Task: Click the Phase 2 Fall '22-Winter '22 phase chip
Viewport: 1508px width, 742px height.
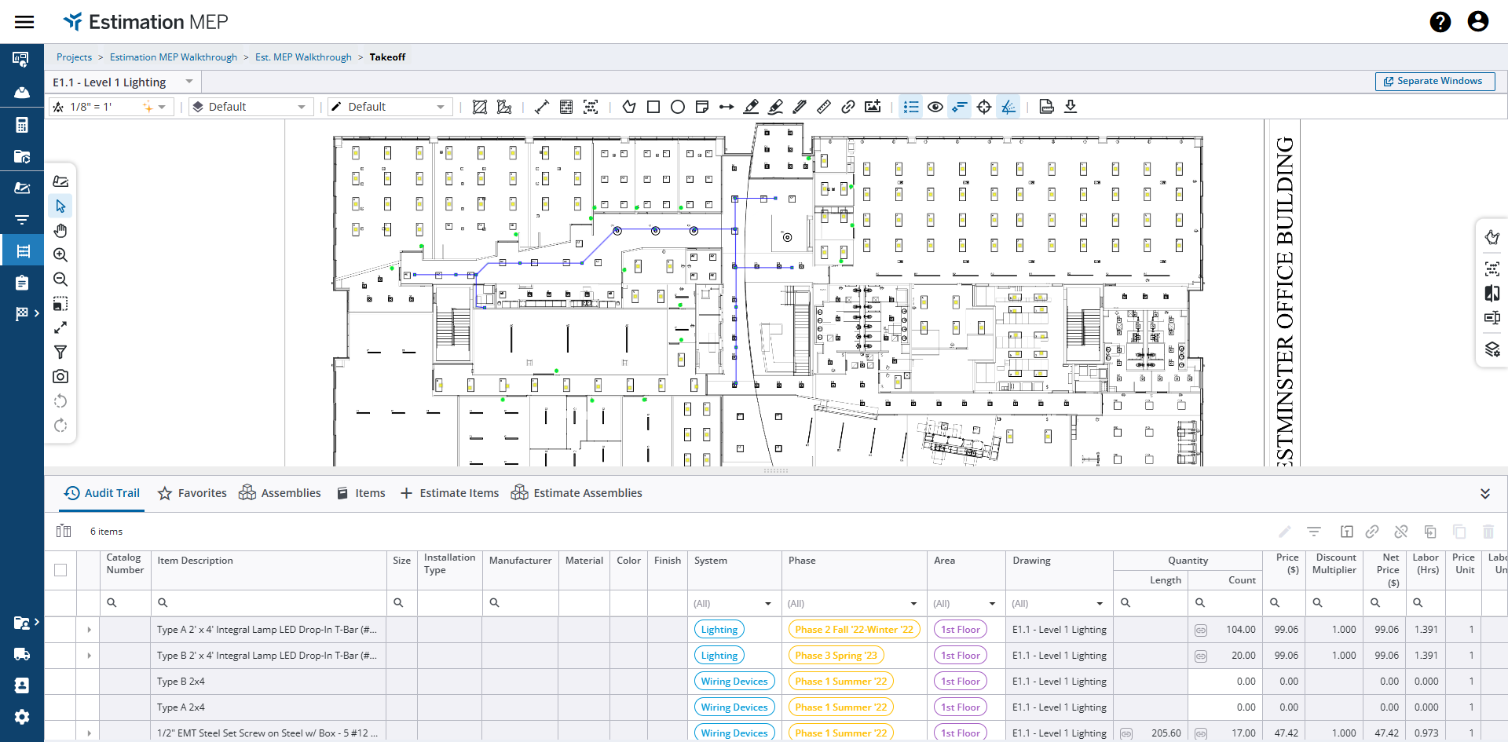Action: click(855, 629)
